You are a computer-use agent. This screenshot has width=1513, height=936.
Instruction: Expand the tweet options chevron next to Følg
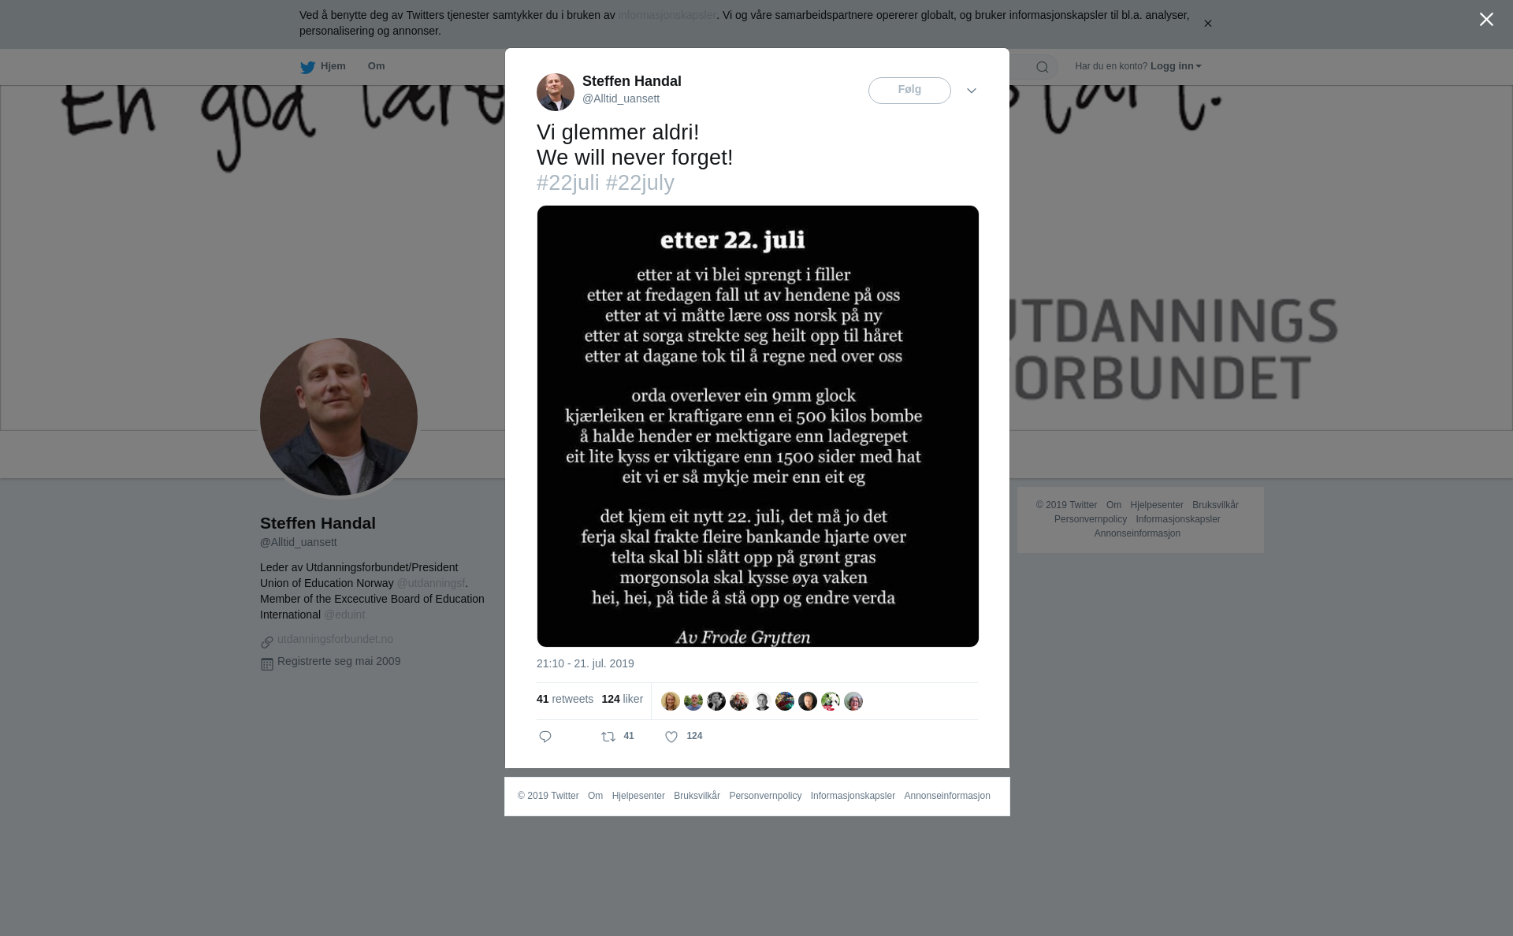click(x=972, y=91)
